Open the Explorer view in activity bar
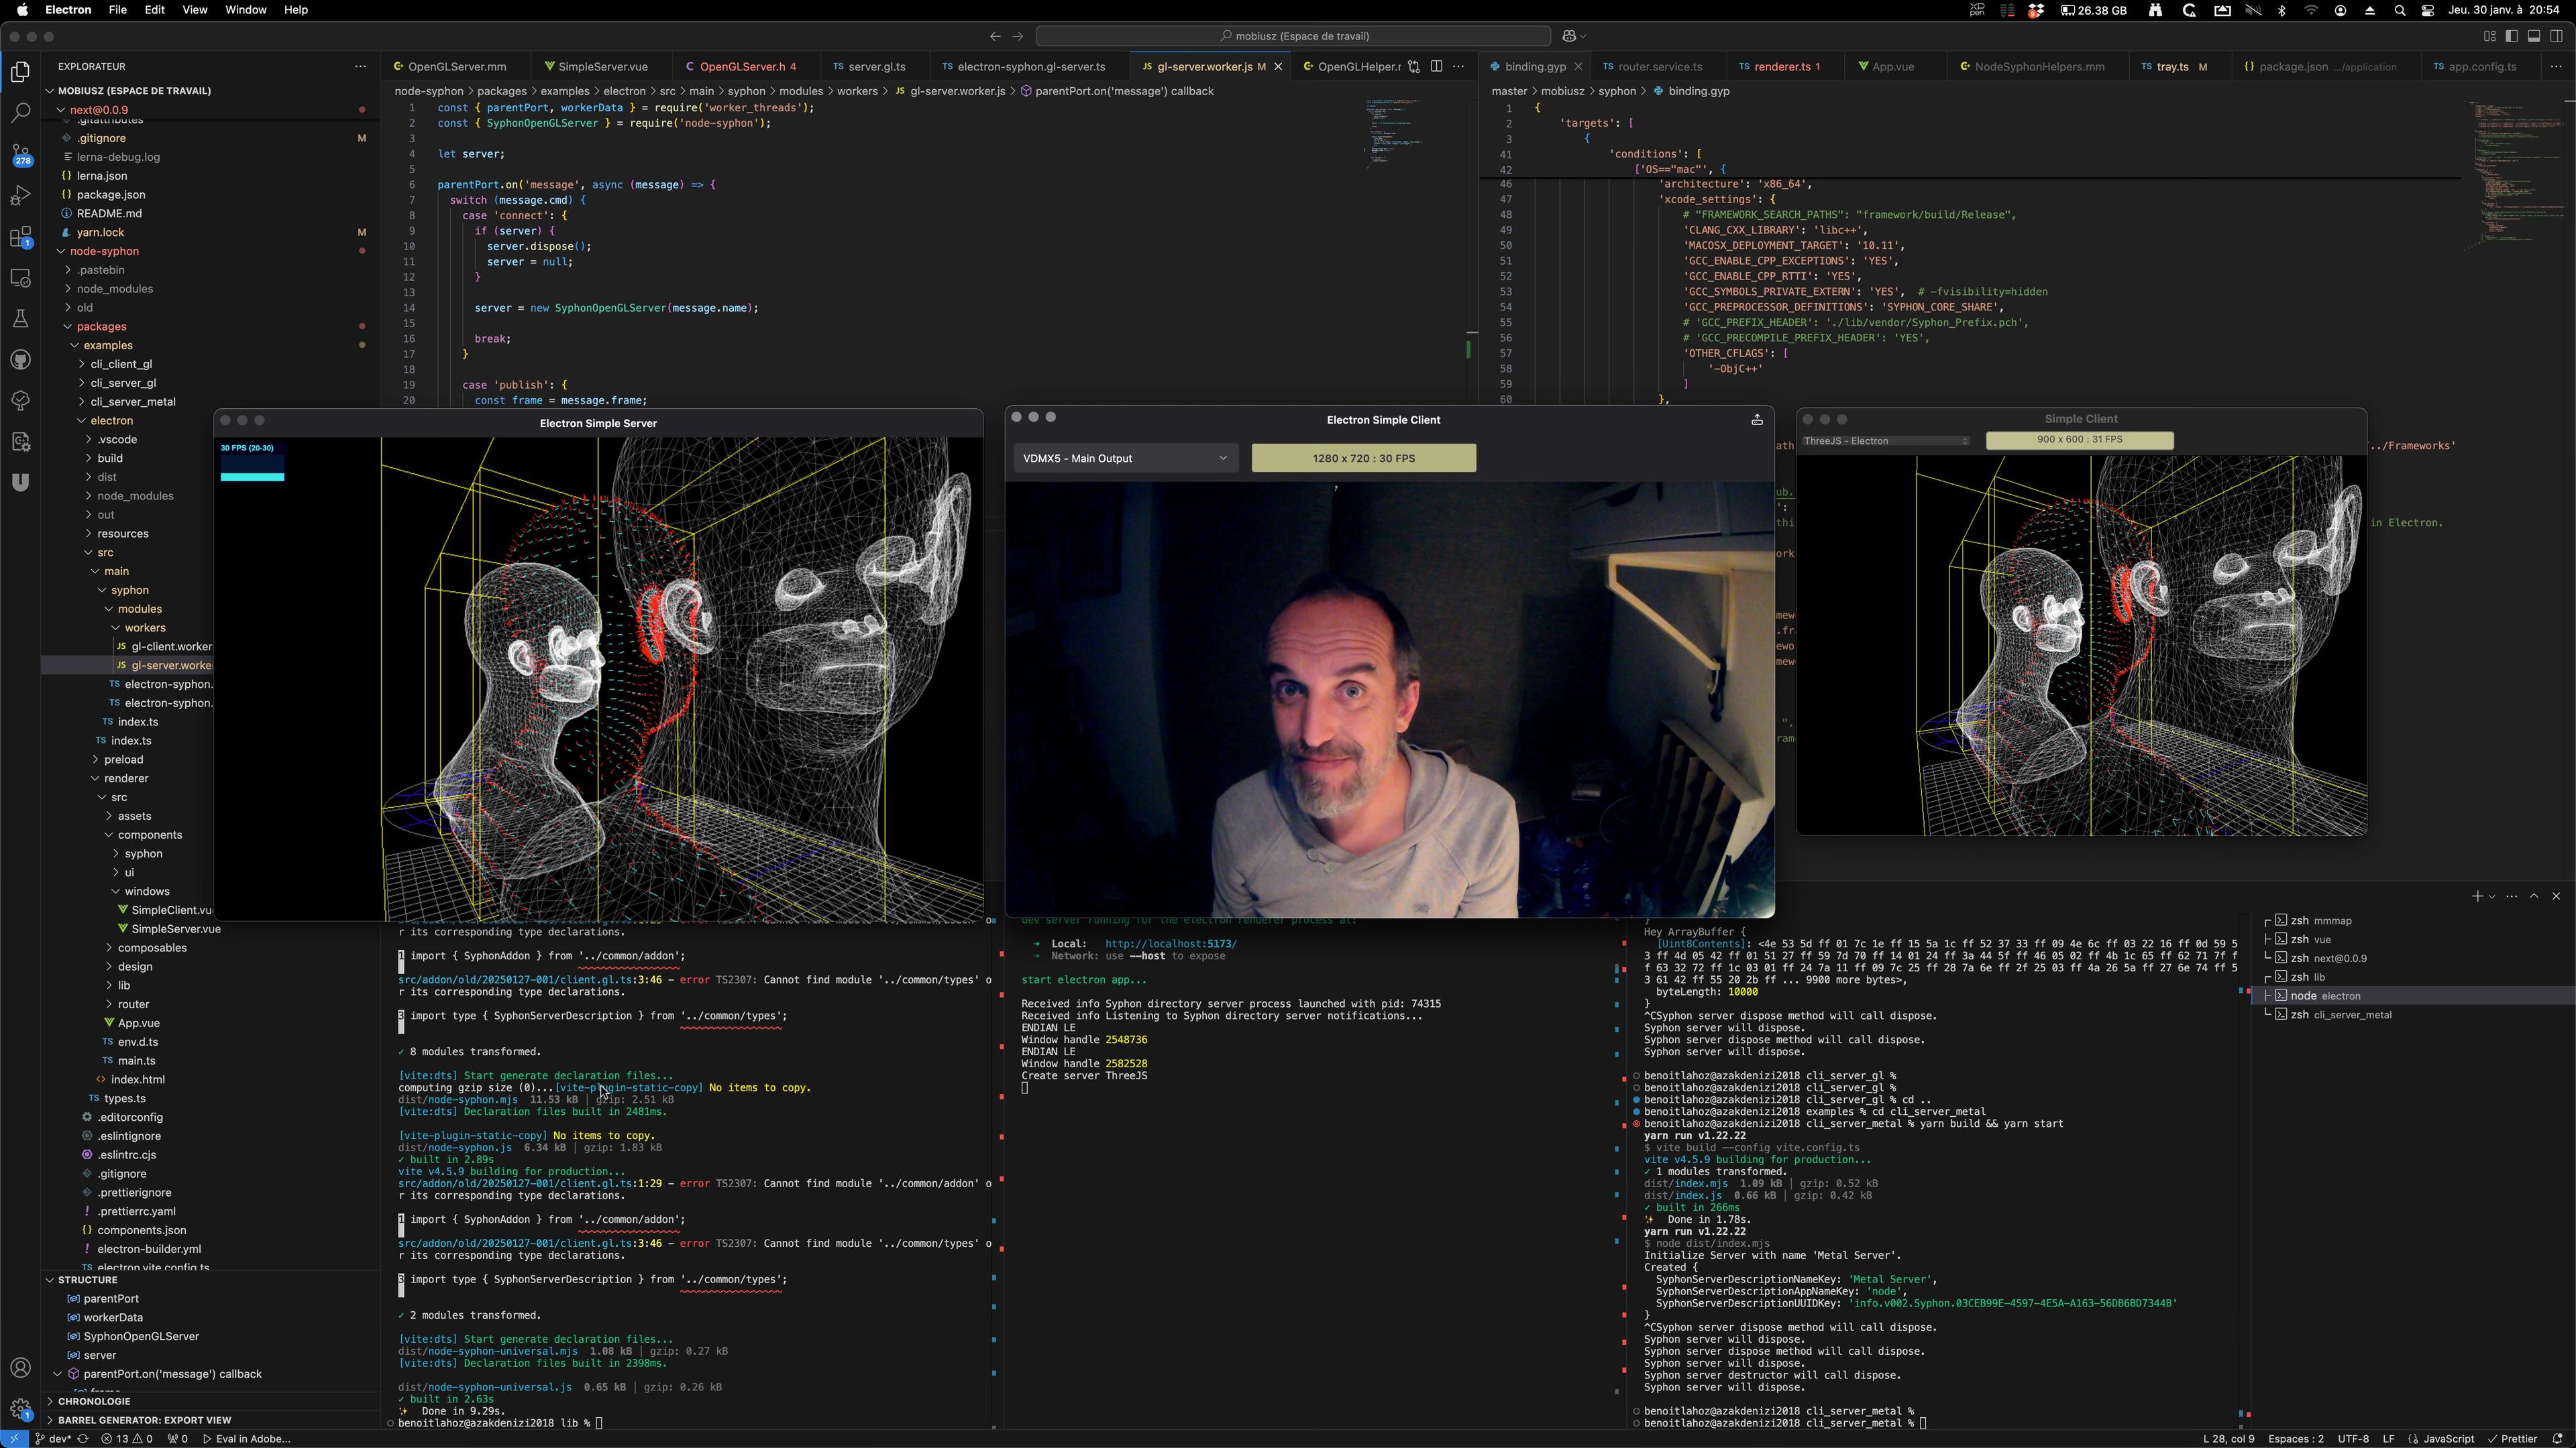Screen dimensions: 2576x1448 click(20, 72)
